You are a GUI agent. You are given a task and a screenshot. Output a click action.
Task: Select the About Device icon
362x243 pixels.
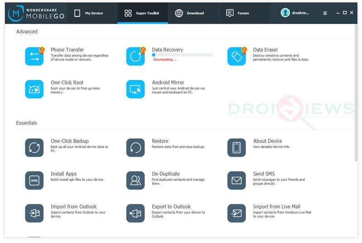point(236,148)
